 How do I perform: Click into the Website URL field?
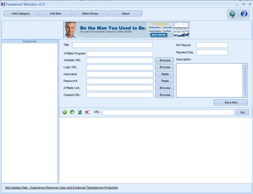pos(120,60)
